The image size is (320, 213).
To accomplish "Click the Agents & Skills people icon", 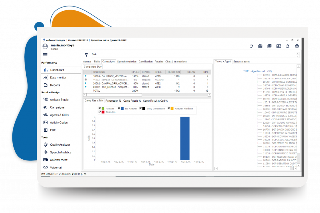I will tap(46, 115).
